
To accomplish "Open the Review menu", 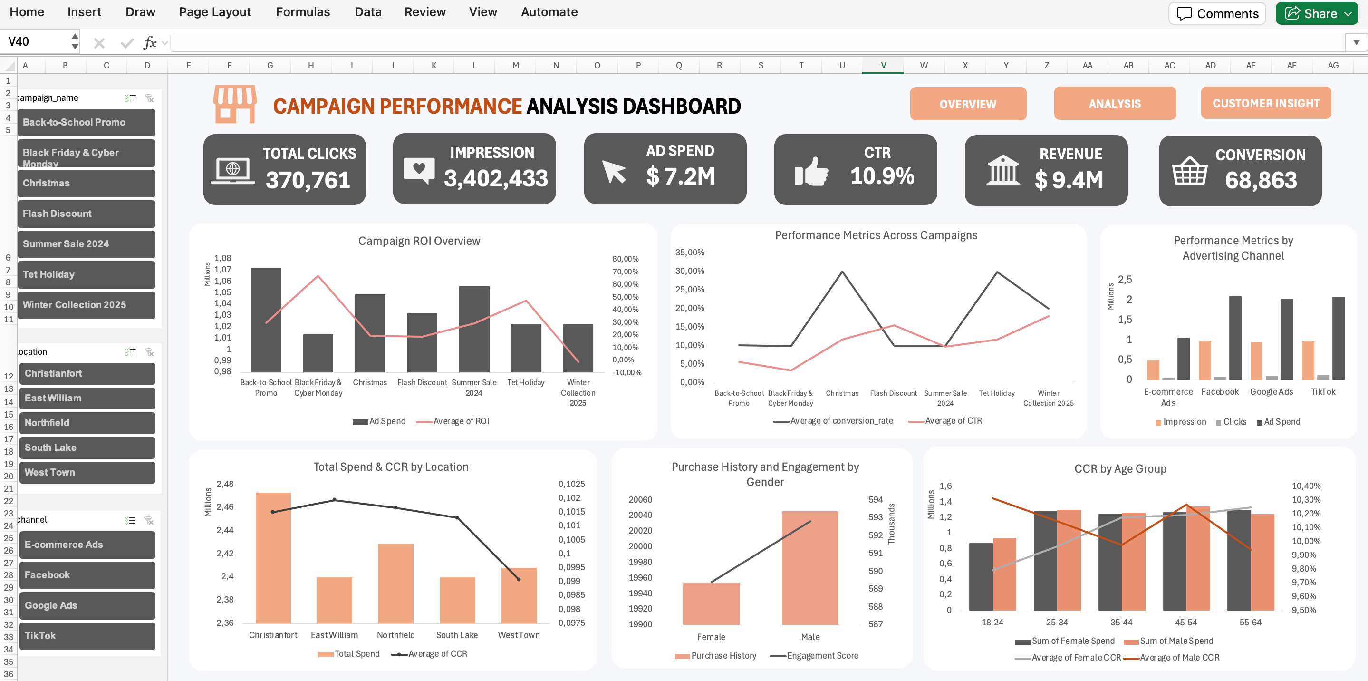I will (x=425, y=12).
